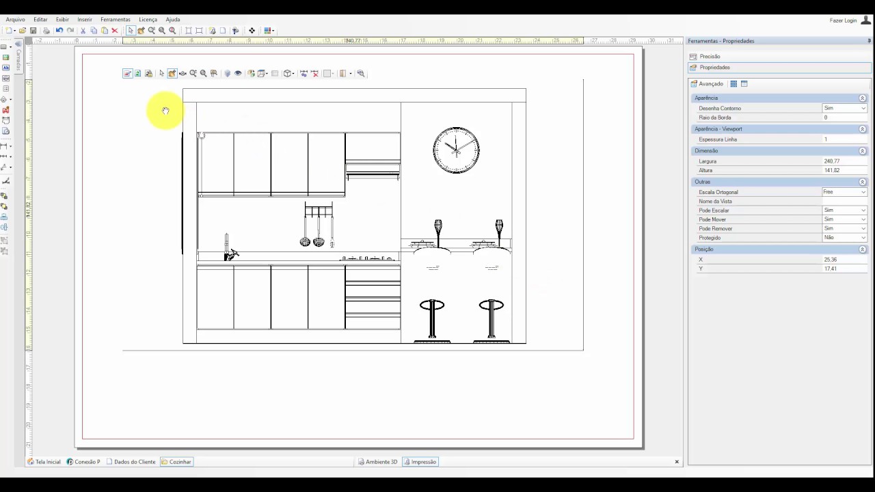875x492 pixels.
Task: Open the Ferramentas menu
Action: [116, 20]
